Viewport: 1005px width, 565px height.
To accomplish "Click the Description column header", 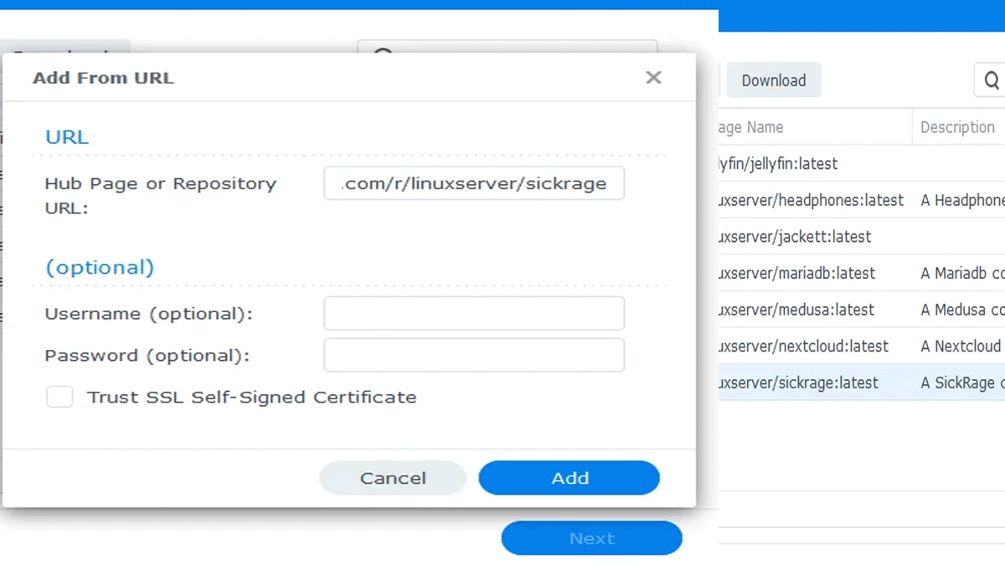I will point(957,127).
